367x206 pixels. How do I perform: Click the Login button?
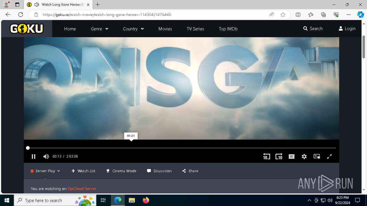click(347, 29)
